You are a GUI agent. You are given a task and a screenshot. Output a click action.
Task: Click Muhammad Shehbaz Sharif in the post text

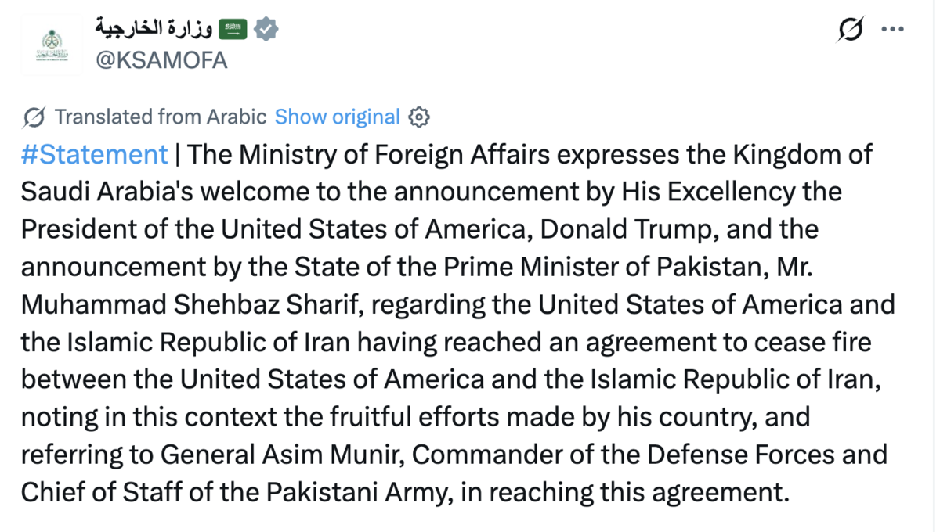[189, 304]
